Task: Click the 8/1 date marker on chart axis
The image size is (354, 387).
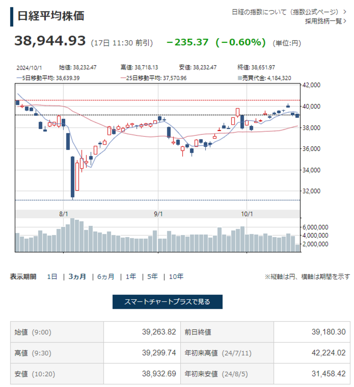Action: click(63, 214)
